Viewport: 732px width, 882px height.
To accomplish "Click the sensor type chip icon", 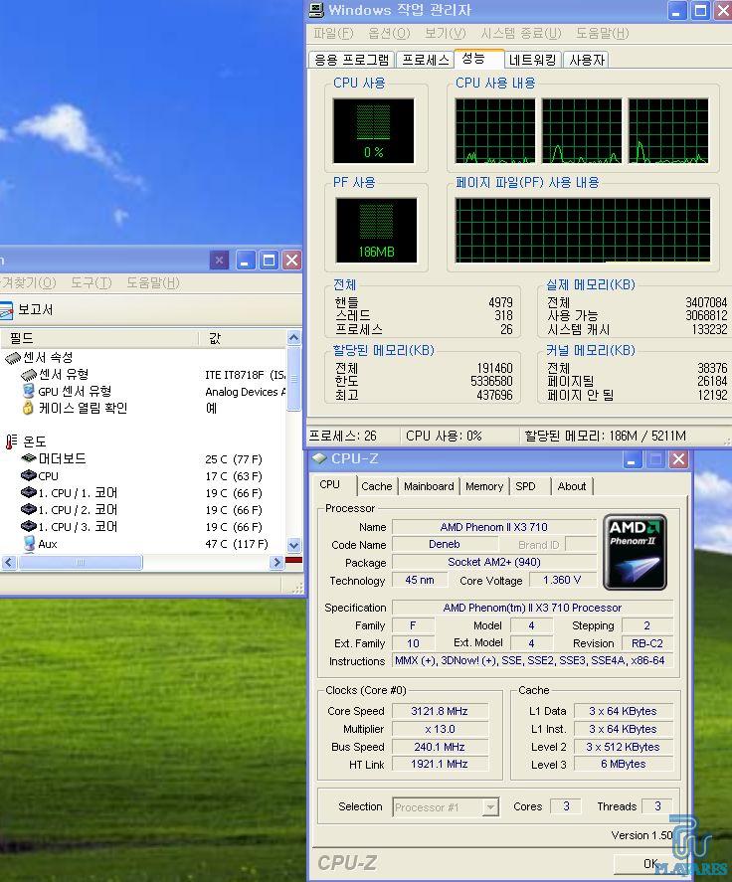I will click(x=28, y=375).
